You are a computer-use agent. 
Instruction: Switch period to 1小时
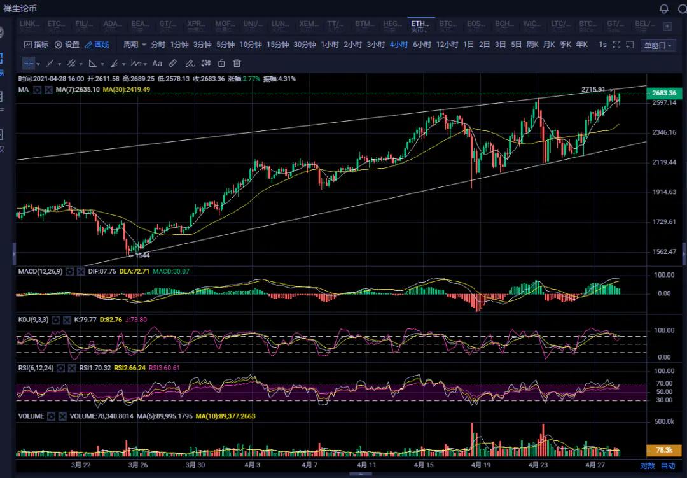click(x=330, y=45)
